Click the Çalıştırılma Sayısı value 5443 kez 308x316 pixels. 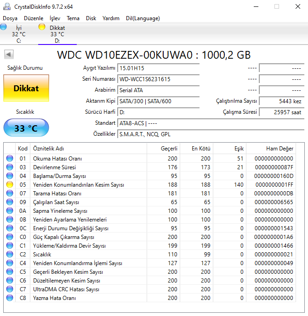click(x=282, y=101)
